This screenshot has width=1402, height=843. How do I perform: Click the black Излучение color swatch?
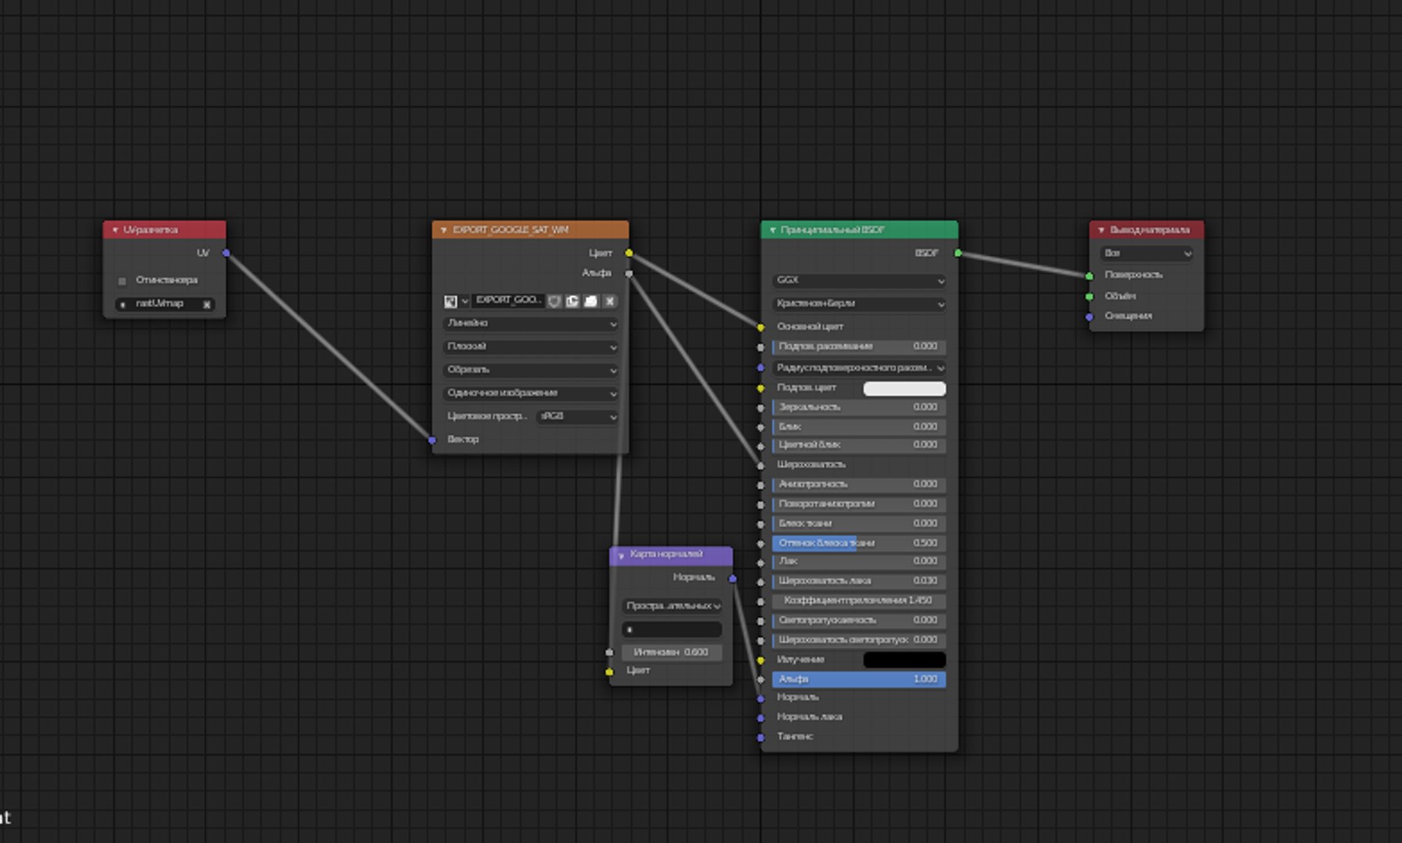click(904, 660)
